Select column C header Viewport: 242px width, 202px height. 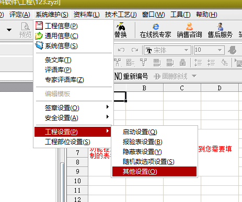coord(182,88)
